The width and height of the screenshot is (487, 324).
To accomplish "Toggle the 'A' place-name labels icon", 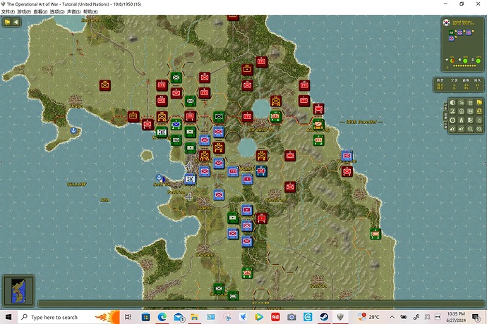I will [461, 120].
